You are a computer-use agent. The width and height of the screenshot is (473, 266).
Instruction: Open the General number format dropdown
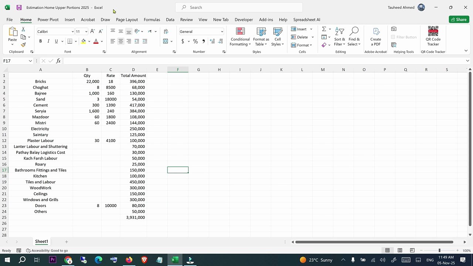222,32
